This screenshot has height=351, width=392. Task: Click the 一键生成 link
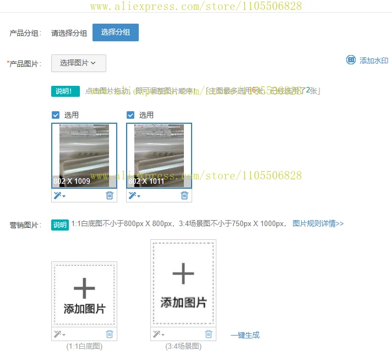pos(245,335)
